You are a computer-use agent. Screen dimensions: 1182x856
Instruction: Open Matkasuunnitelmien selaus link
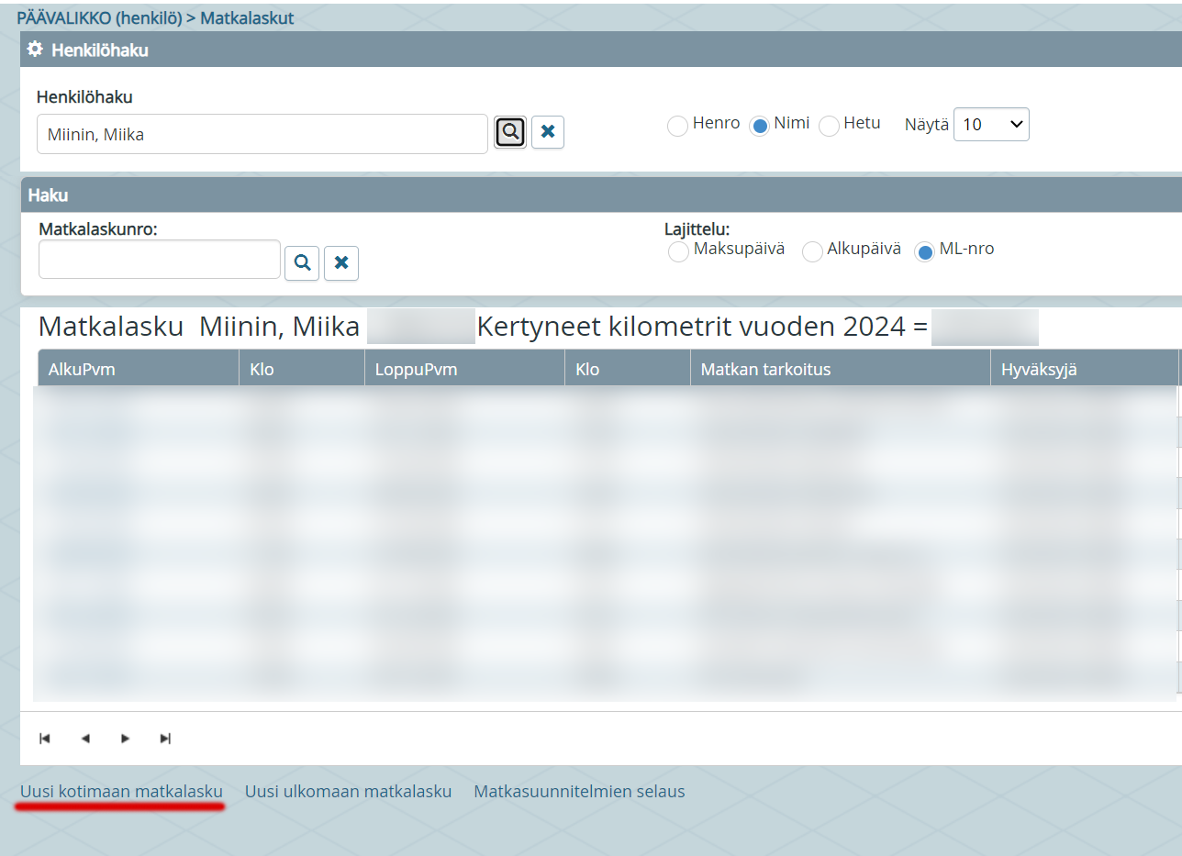579,791
